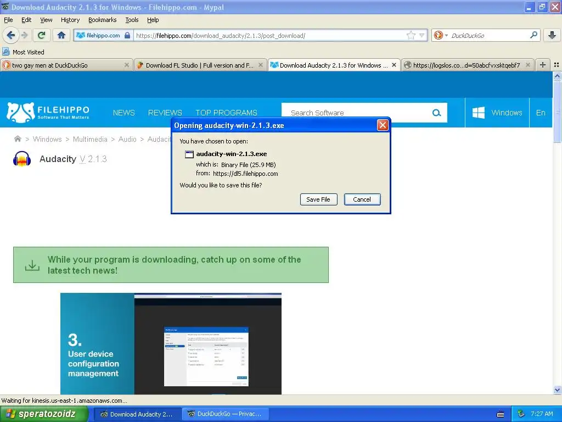Close the Download FL Studio tab
Image resolution: width=562 pixels, height=422 pixels.
click(x=261, y=65)
